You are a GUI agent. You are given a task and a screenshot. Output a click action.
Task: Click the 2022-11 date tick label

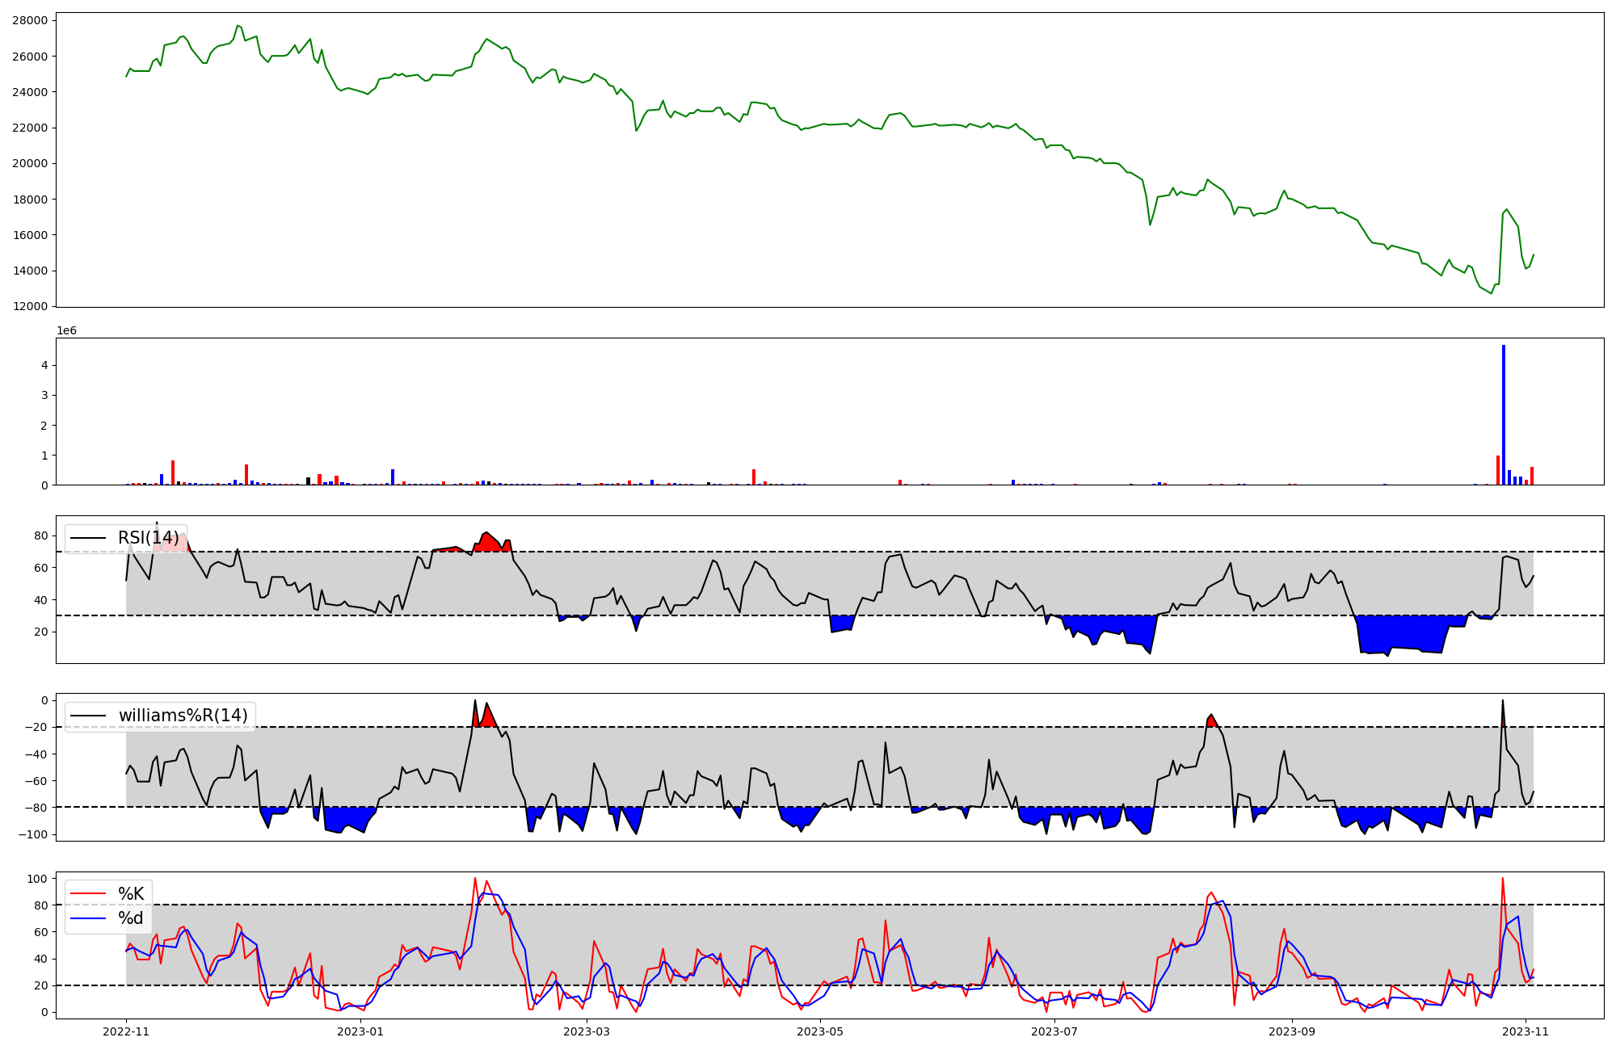[x=126, y=1031]
